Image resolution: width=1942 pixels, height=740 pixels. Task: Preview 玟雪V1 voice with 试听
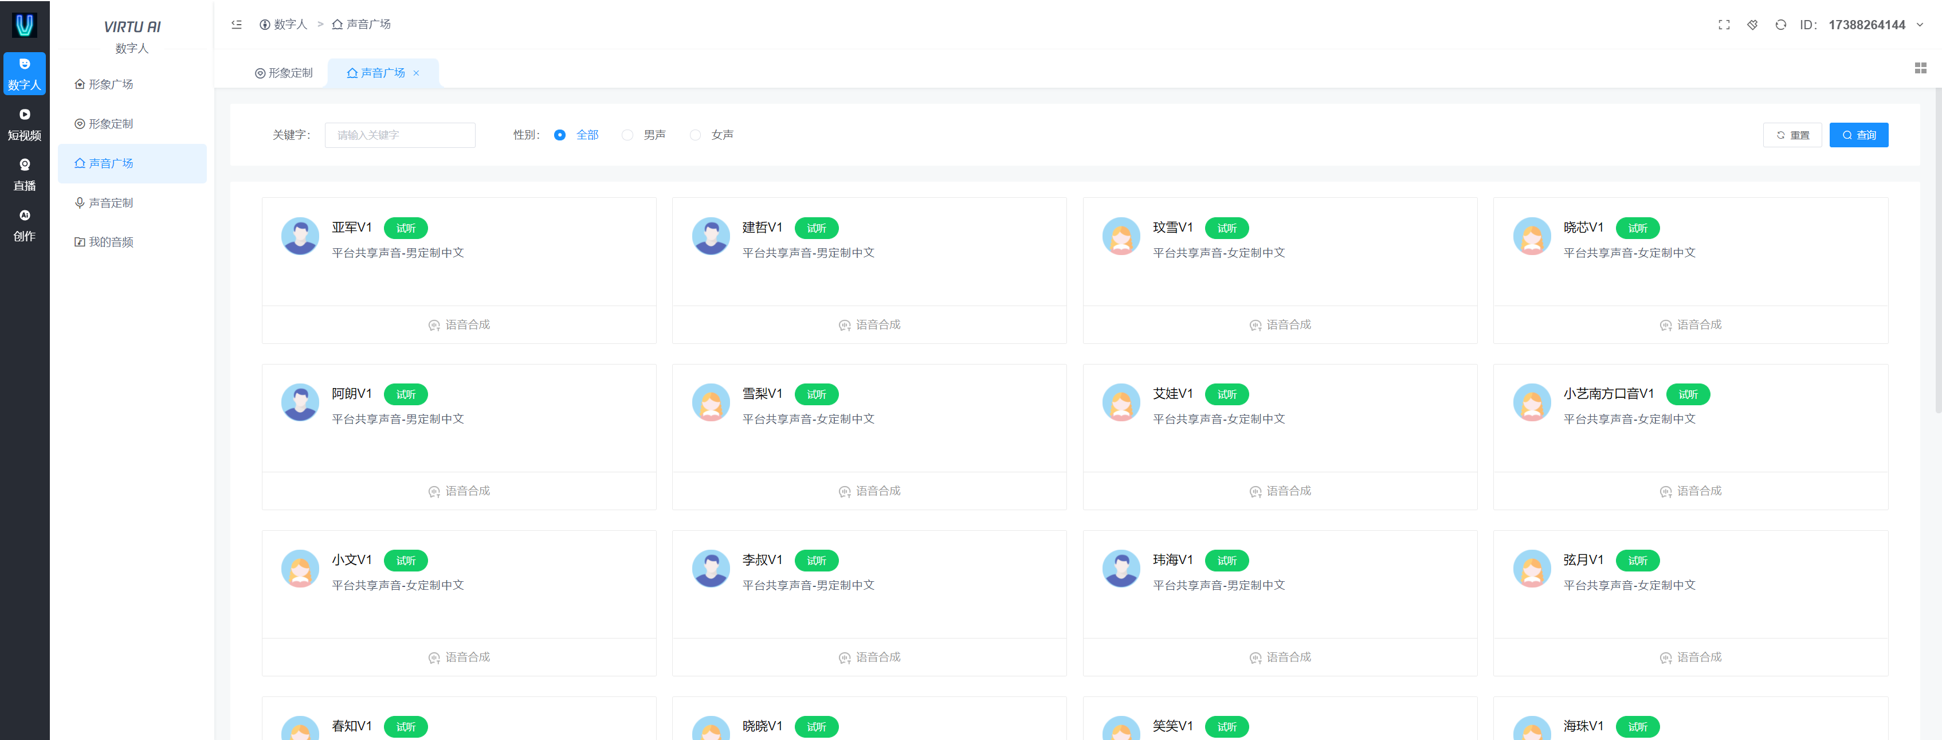pyautogui.click(x=1226, y=228)
